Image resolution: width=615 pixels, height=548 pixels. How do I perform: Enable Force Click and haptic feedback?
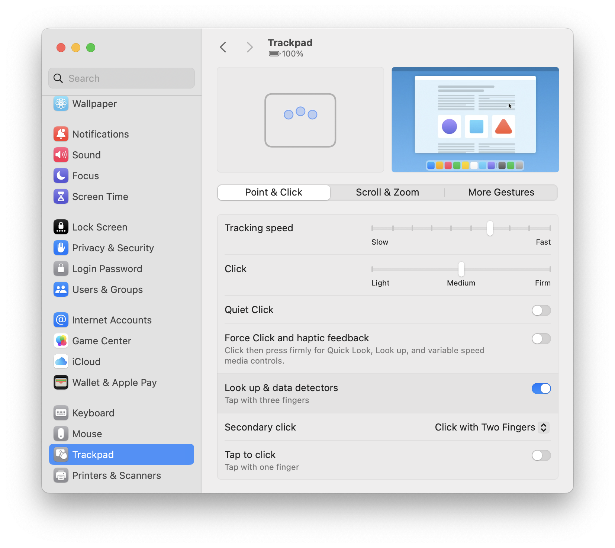click(x=541, y=339)
